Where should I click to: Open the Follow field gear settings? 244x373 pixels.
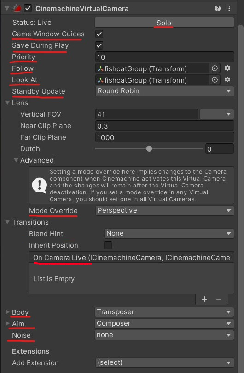(x=227, y=68)
